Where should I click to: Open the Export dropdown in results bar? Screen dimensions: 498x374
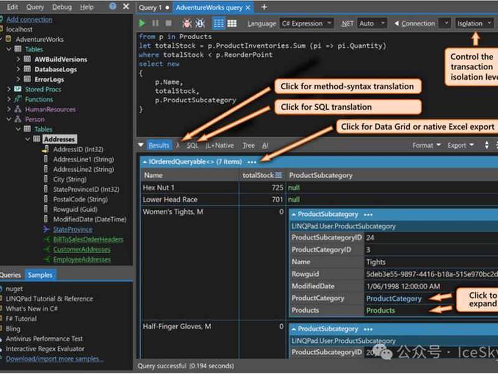pyautogui.click(x=461, y=145)
